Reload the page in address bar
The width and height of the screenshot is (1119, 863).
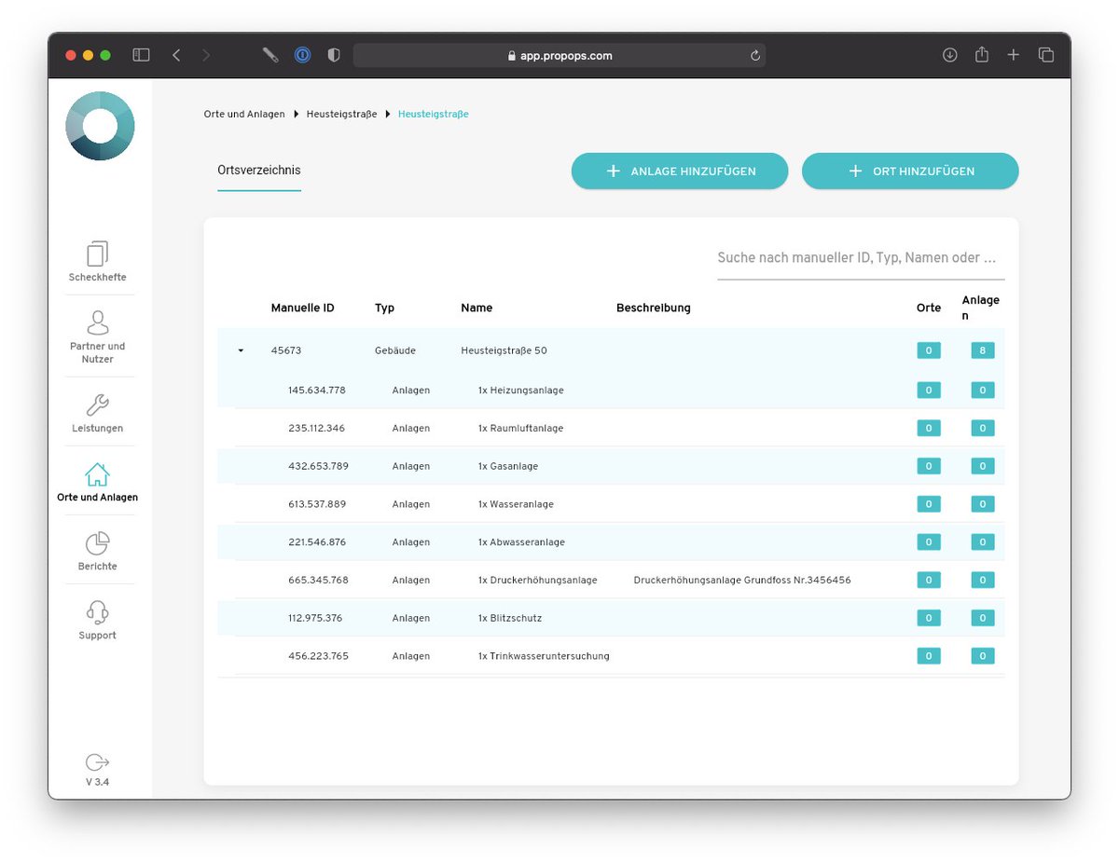[754, 55]
